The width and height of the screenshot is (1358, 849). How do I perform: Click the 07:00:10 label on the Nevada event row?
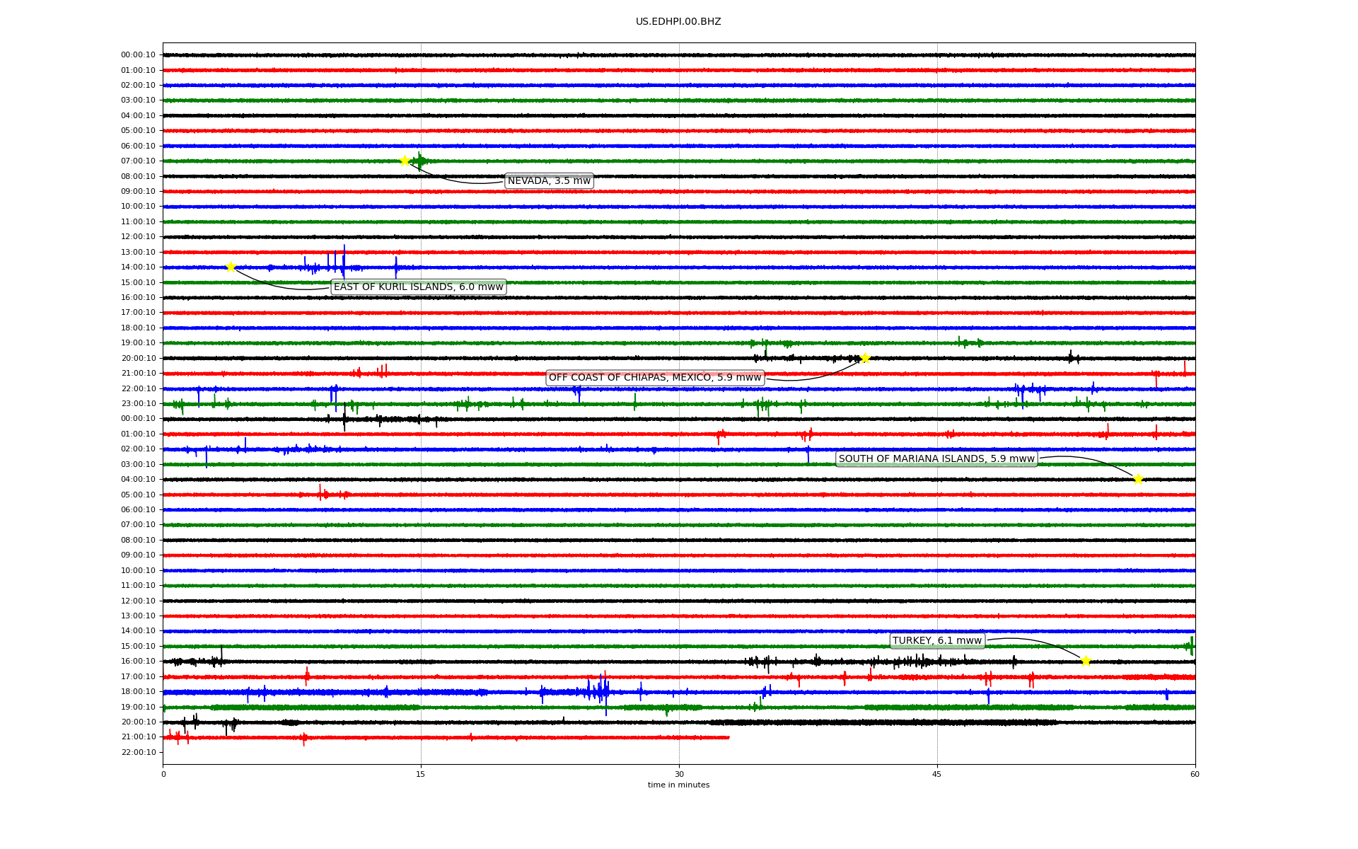click(x=138, y=161)
